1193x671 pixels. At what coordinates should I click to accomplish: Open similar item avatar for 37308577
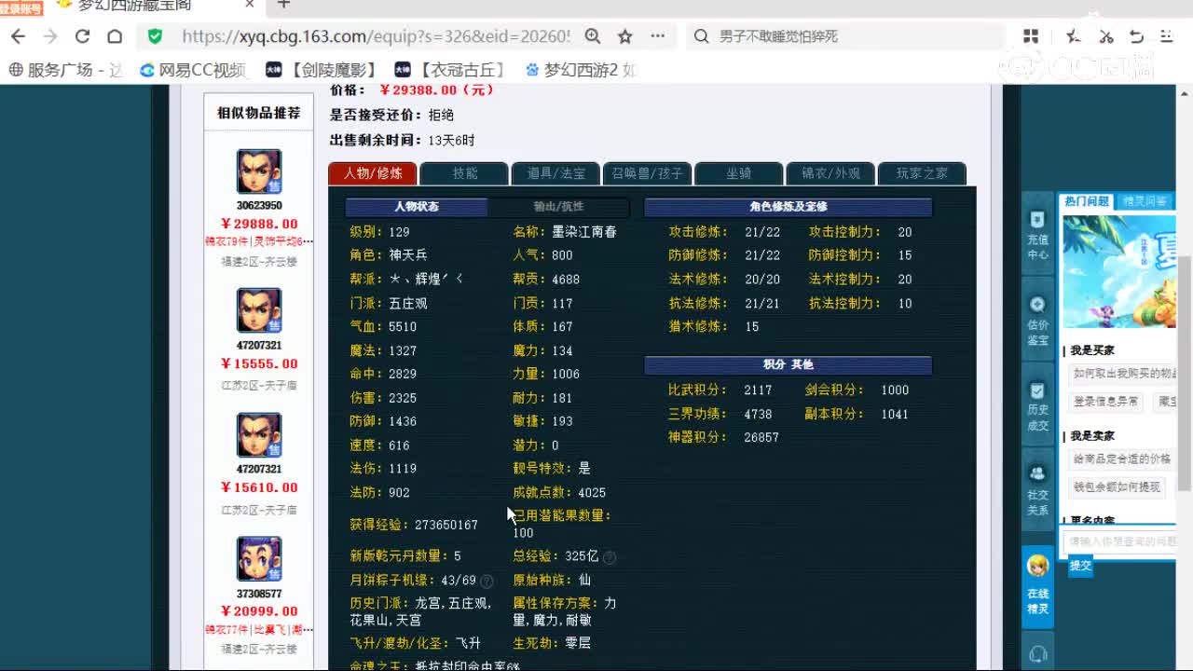click(259, 559)
